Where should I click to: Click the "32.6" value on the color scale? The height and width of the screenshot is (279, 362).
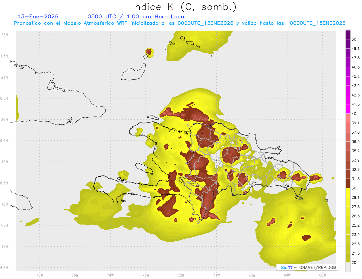click(x=356, y=169)
